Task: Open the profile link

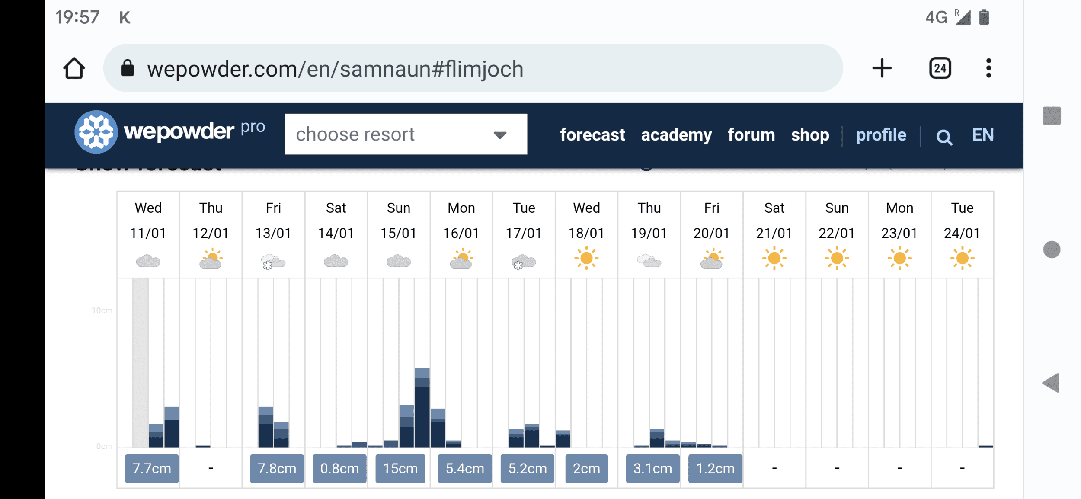Action: [881, 135]
